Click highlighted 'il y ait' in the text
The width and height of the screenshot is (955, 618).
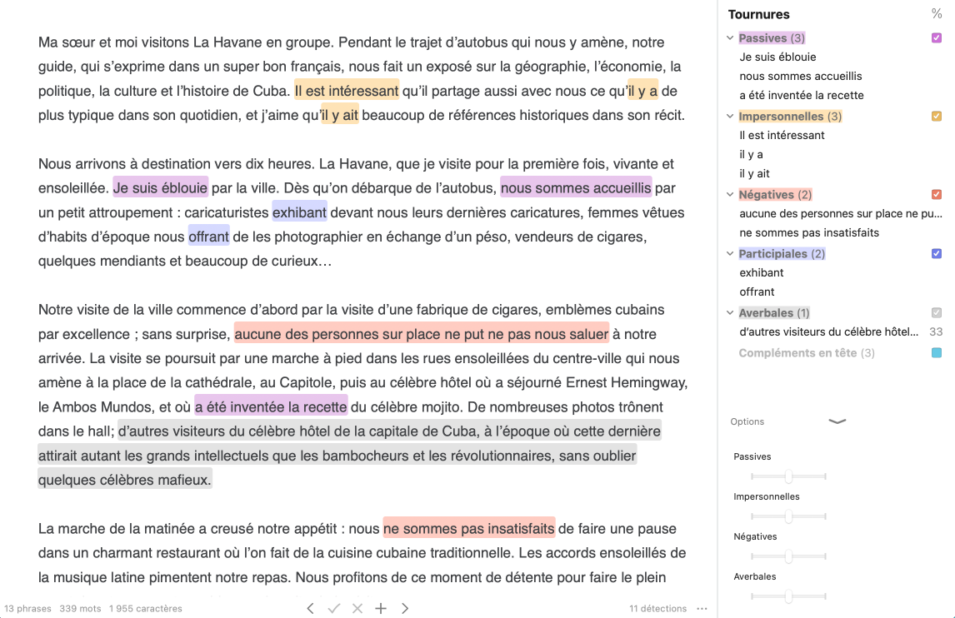(x=340, y=116)
